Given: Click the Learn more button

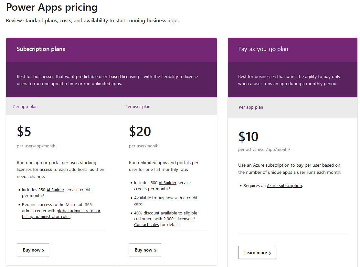Looking at the screenshot, I should pos(257,252).
